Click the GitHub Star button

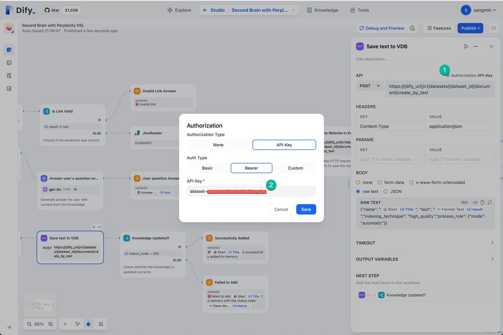coord(61,10)
